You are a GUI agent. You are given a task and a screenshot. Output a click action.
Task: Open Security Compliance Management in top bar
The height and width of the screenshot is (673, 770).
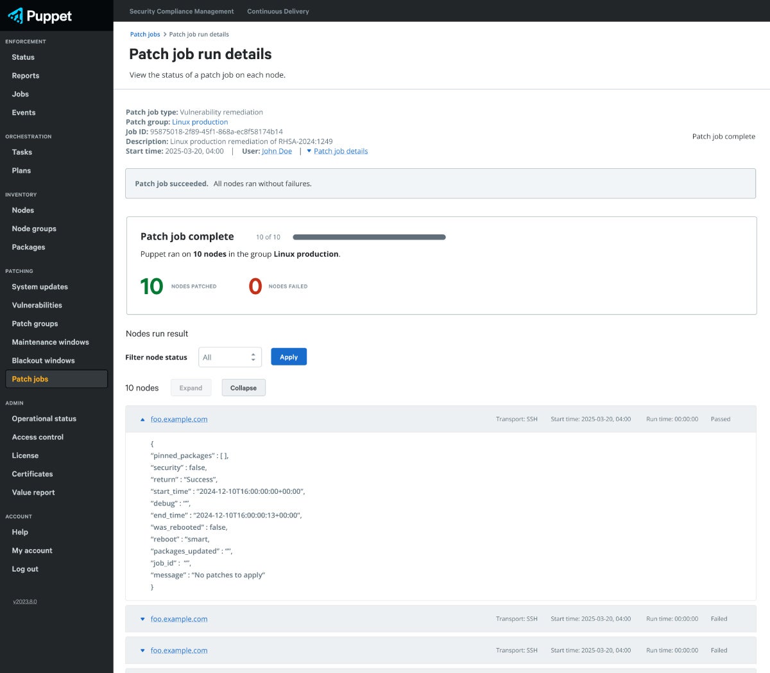pyautogui.click(x=182, y=11)
